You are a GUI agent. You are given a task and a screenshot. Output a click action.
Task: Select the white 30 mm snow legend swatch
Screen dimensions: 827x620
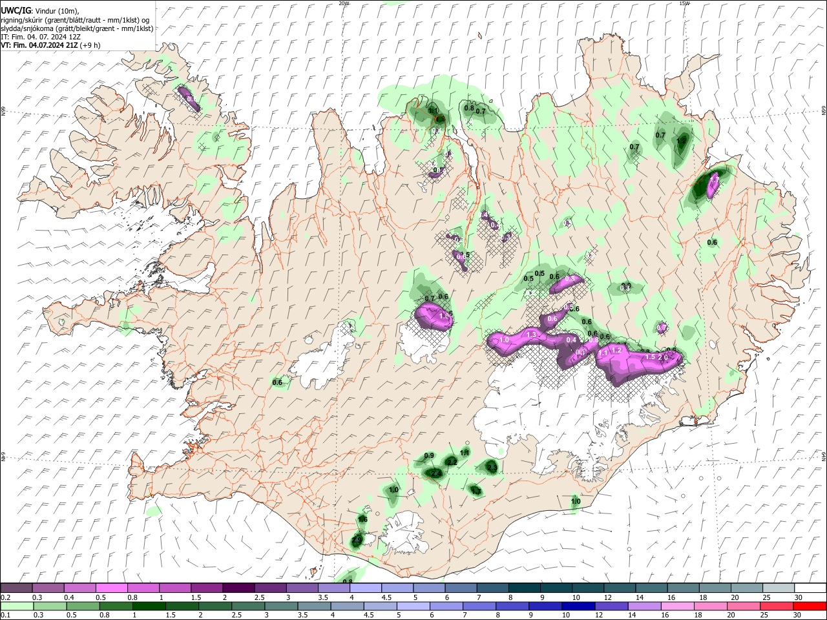click(810, 588)
